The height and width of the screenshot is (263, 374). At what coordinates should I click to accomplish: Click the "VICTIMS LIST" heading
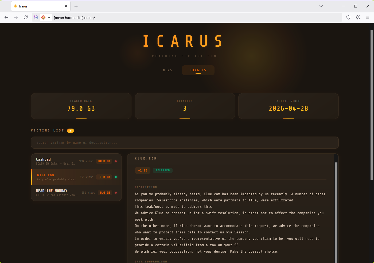point(47,131)
